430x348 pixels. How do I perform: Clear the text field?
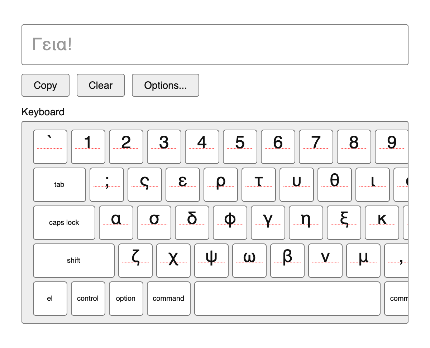(101, 85)
